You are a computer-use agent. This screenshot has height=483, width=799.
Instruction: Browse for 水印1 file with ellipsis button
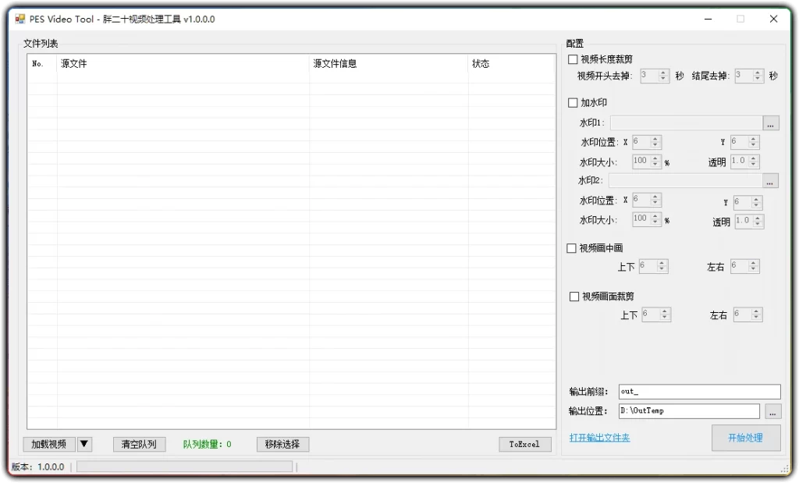point(770,123)
